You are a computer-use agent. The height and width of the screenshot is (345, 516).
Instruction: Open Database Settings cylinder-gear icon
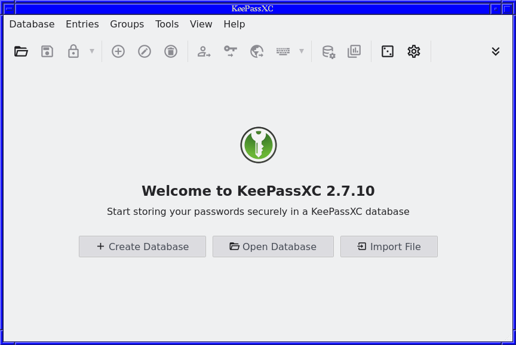pos(328,52)
